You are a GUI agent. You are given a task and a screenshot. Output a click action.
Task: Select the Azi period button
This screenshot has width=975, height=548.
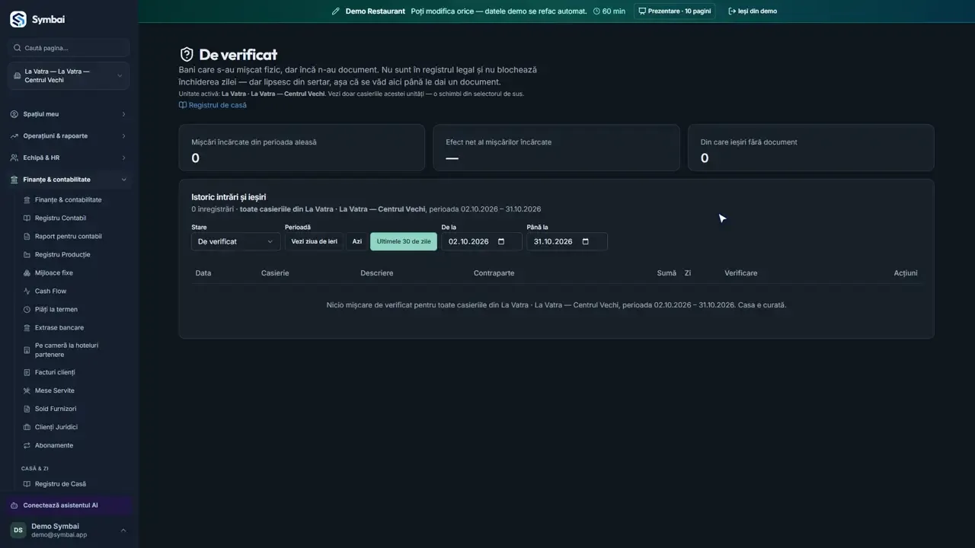click(x=356, y=242)
